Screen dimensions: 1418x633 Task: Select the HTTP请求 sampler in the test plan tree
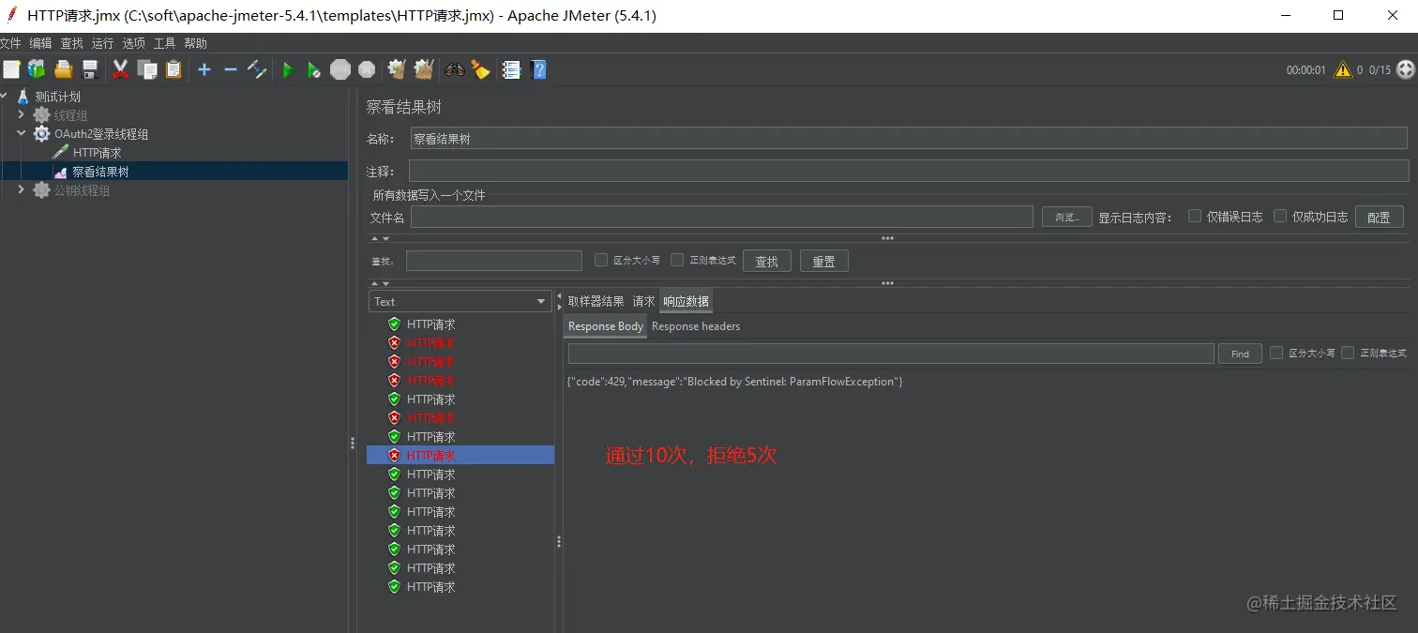point(97,153)
